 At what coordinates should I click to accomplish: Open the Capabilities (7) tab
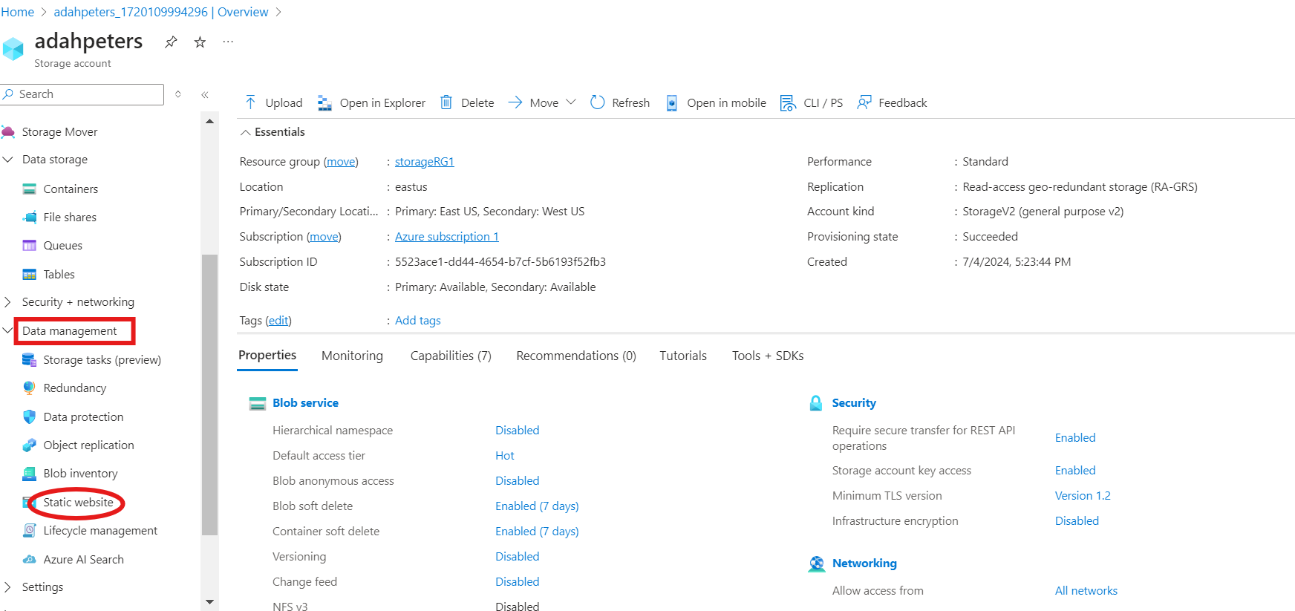click(451, 356)
